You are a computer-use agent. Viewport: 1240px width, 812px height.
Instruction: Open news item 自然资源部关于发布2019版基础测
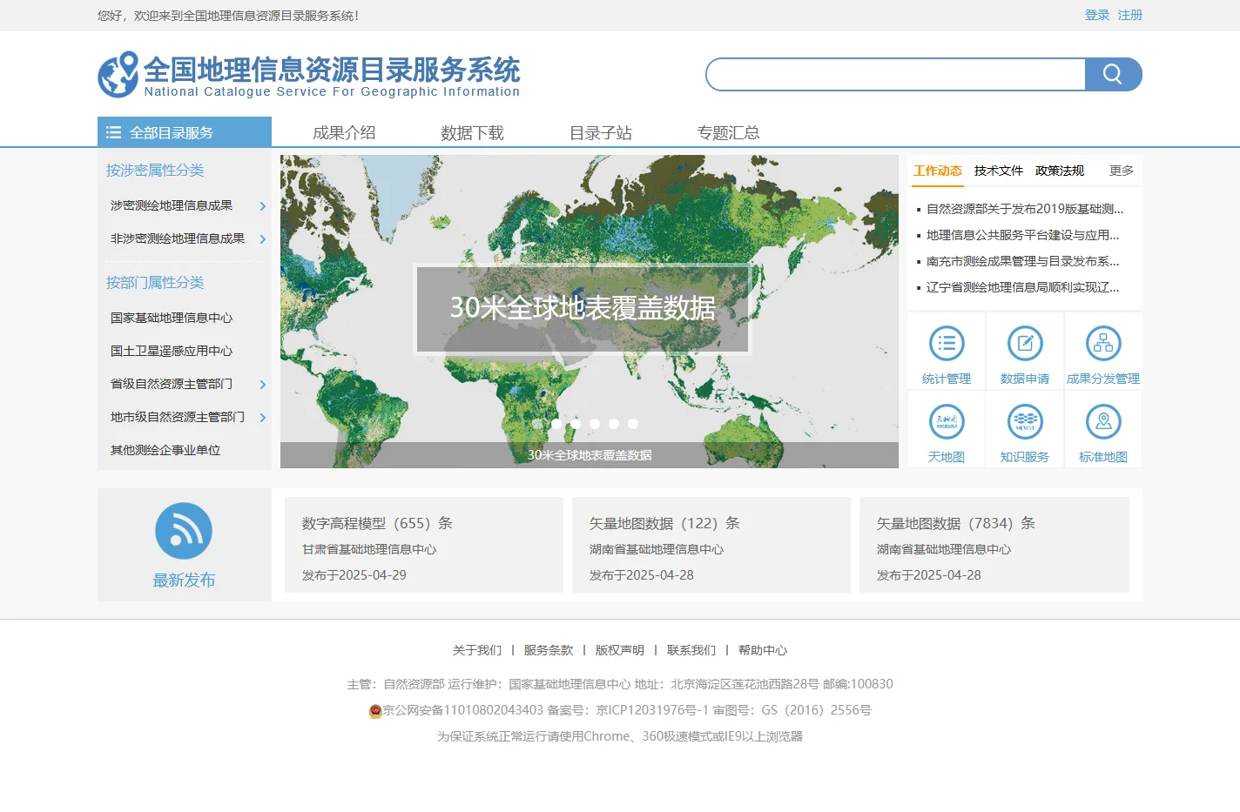click(1025, 209)
